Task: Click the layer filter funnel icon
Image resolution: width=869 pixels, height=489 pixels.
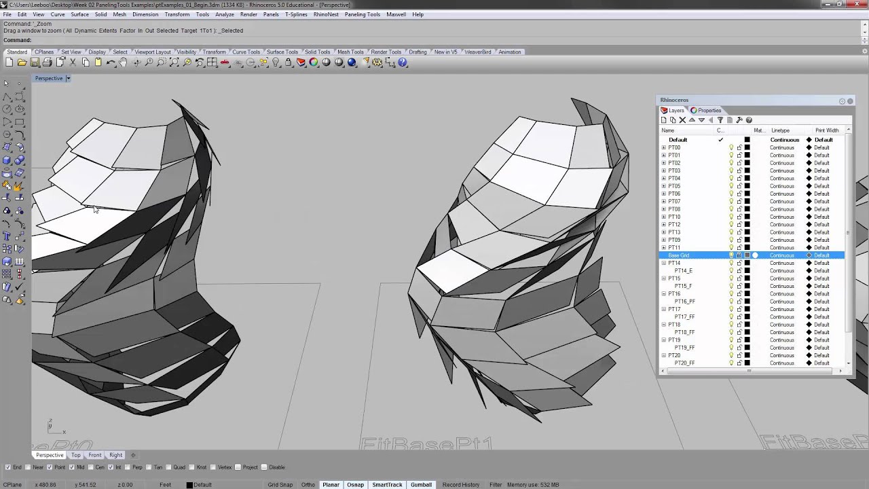Action: tap(720, 120)
